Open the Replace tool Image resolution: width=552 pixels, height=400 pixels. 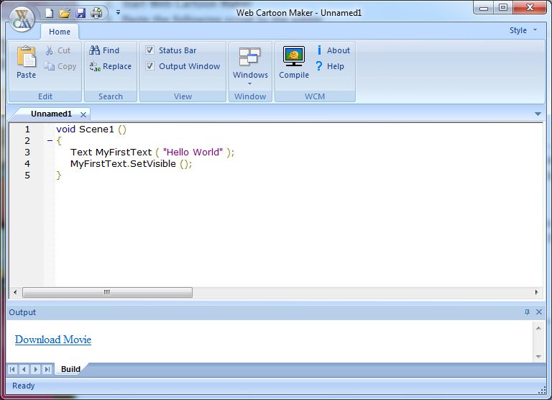coord(110,66)
